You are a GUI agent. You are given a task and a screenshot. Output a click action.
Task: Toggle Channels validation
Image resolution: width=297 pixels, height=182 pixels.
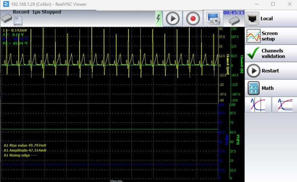270,53
